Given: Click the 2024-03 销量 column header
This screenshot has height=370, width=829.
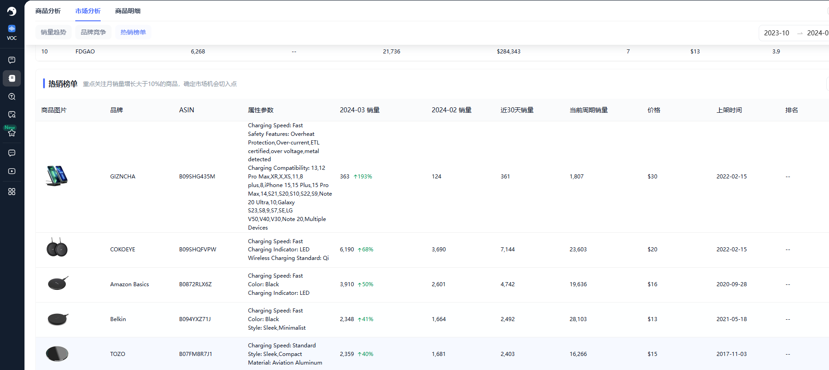Looking at the screenshot, I should tap(360, 110).
